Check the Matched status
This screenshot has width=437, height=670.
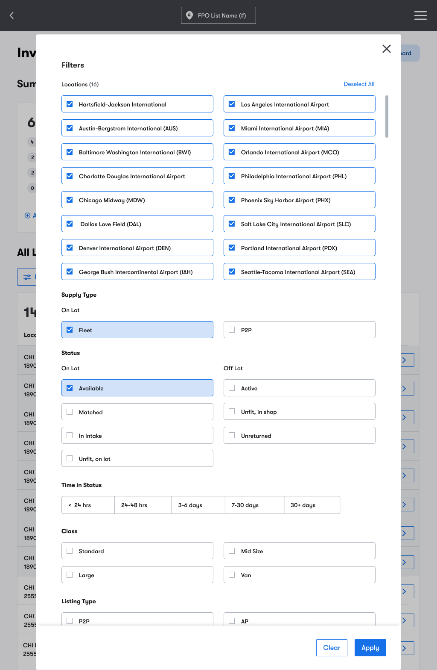point(137,412)
